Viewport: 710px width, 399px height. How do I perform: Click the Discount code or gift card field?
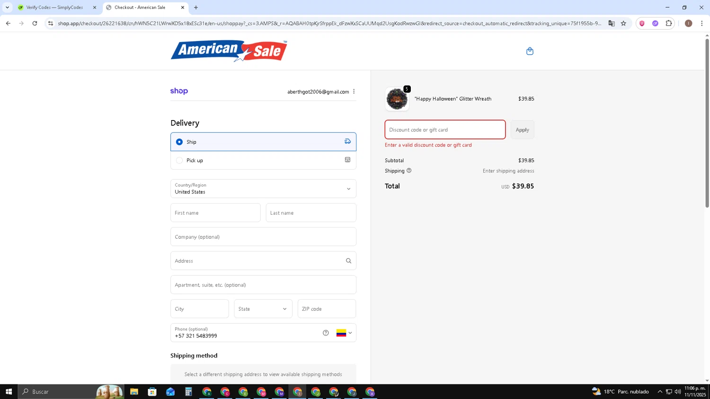point(445,130)
